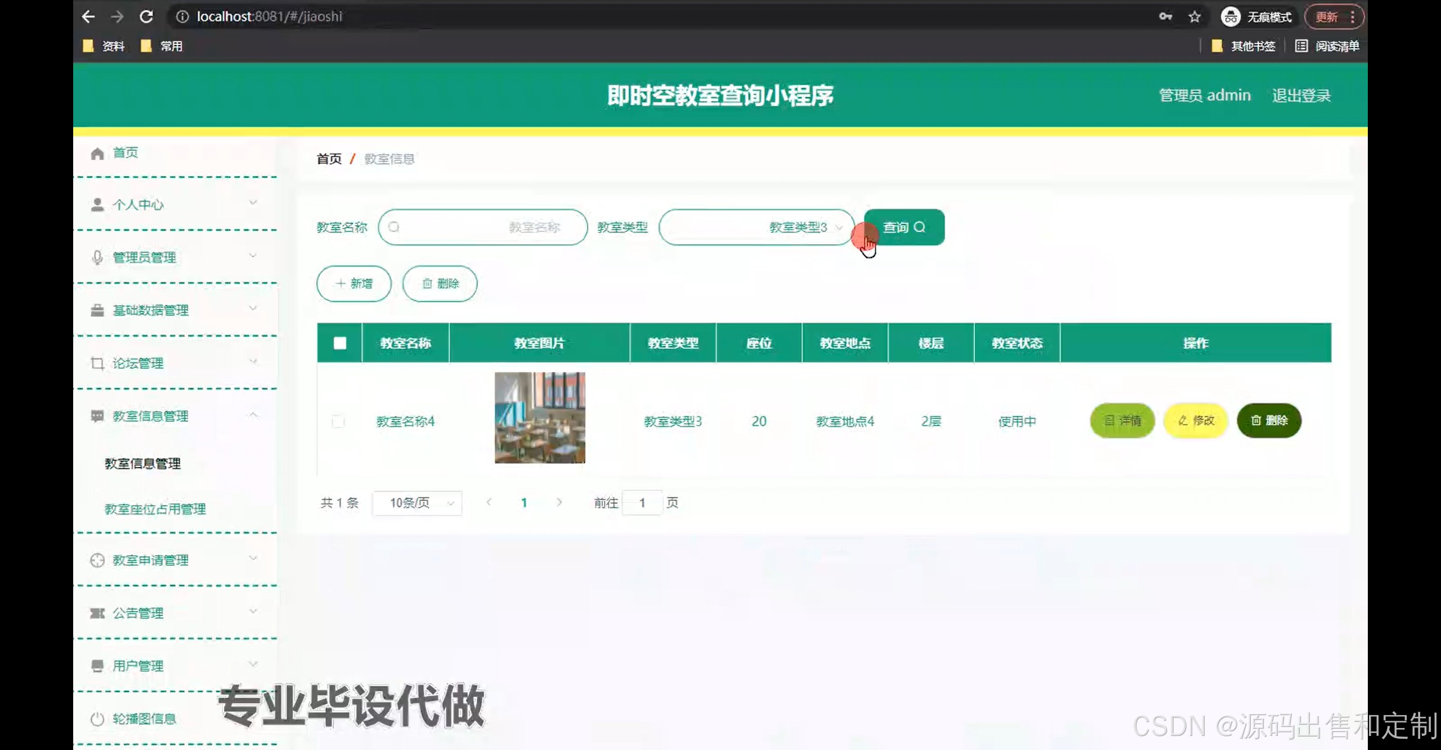1441x750 pixels.
Task: Click the password key icon in the address bar
Action: pos(1165,17)
